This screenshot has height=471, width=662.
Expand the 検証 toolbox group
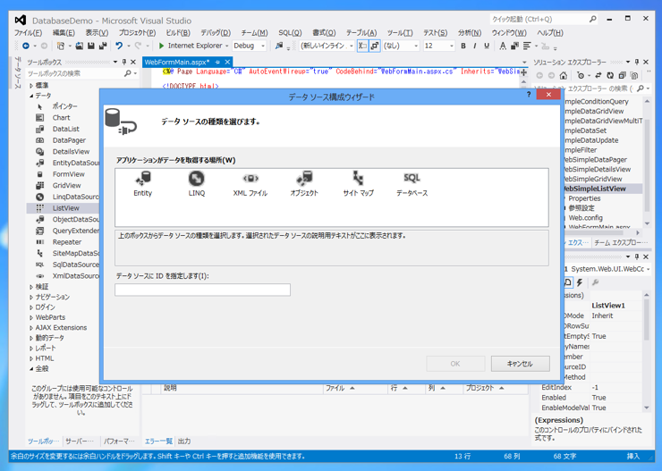31,287
